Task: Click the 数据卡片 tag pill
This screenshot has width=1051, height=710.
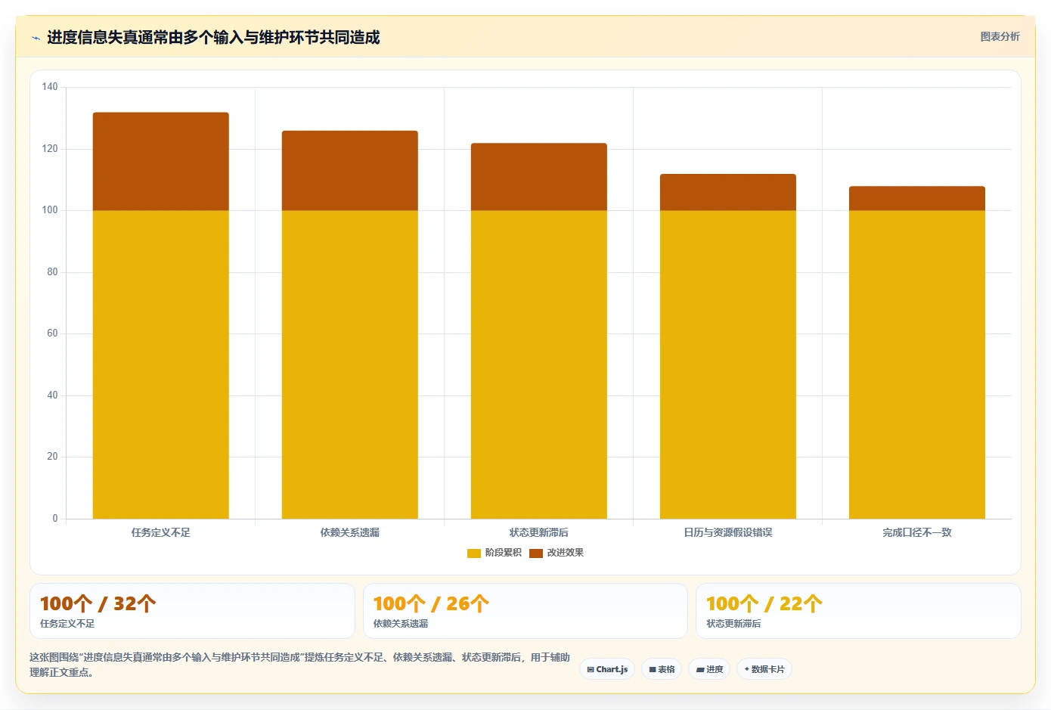Action: point(764,669)
